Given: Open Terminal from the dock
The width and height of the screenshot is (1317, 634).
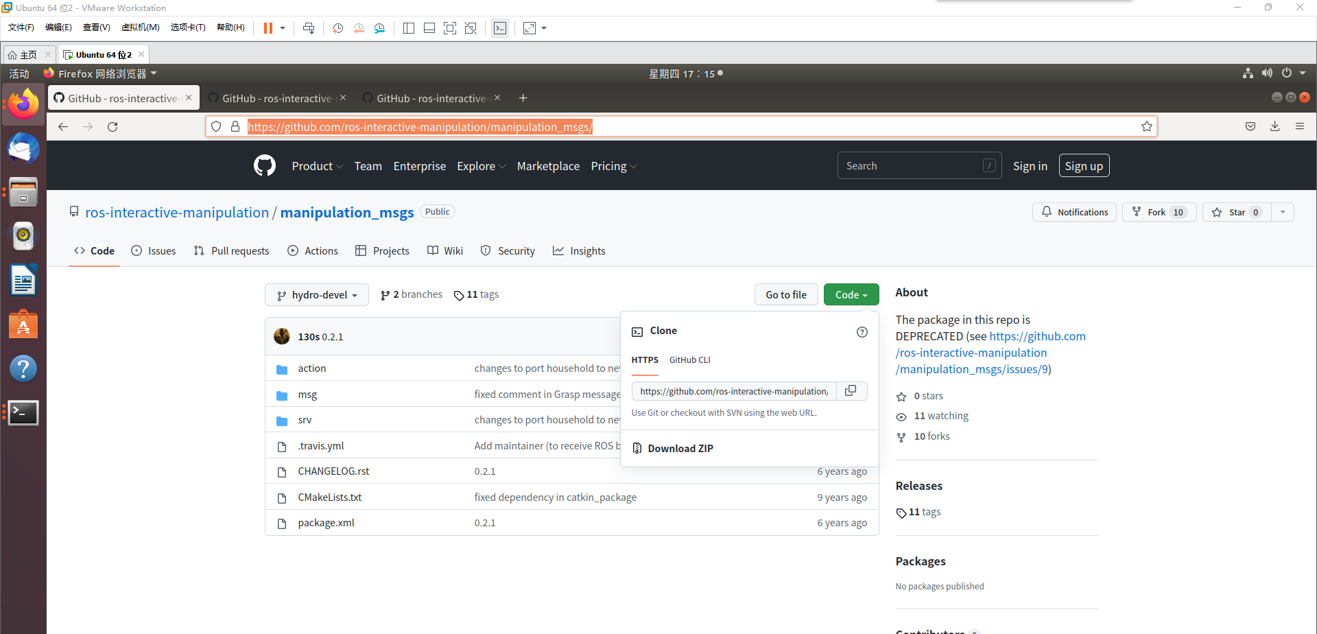Looking at the screenshot, I should [23, 412].
